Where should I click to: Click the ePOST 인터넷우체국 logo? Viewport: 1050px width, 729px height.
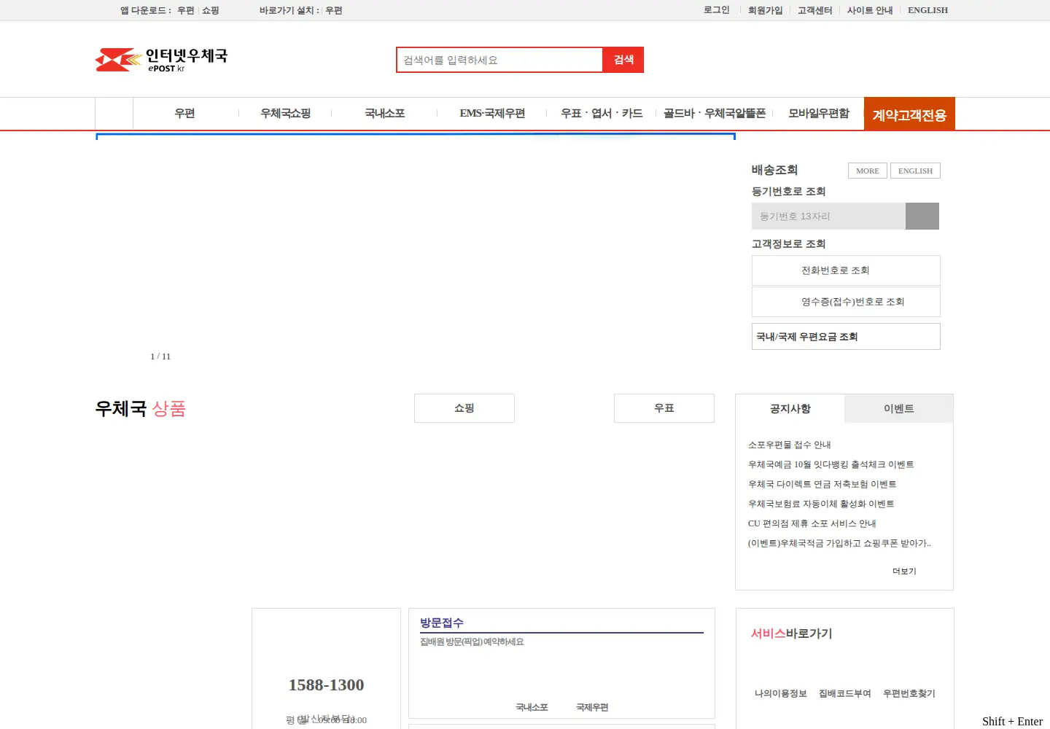[x=161, y=60]
